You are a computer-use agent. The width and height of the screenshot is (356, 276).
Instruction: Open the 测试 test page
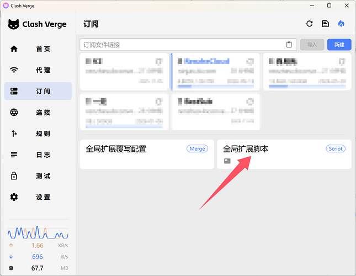pos(38,176)
